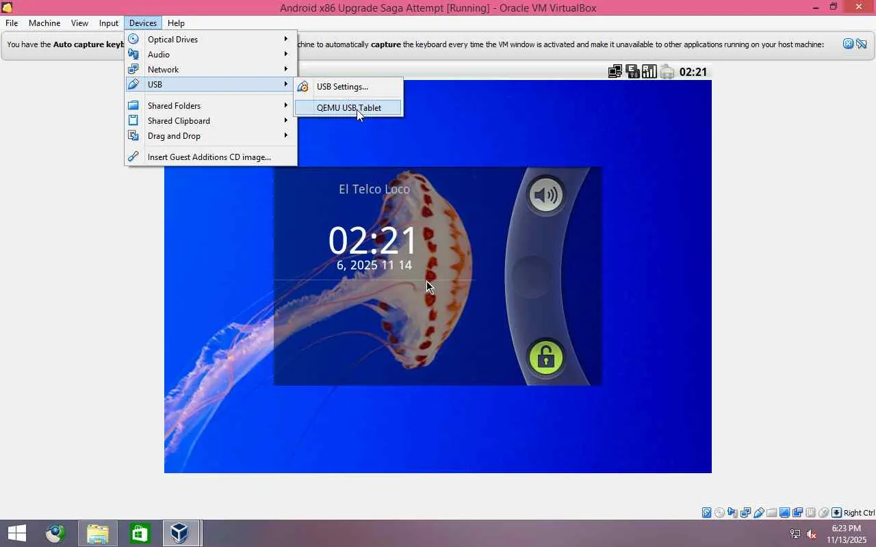Expand the Shared Clipboard submenu
The image size is (876, 547).
click(x=211, y=120)
